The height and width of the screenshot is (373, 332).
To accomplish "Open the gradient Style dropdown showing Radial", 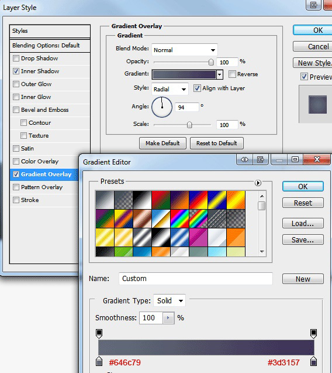I will click(x=170, y=89).
